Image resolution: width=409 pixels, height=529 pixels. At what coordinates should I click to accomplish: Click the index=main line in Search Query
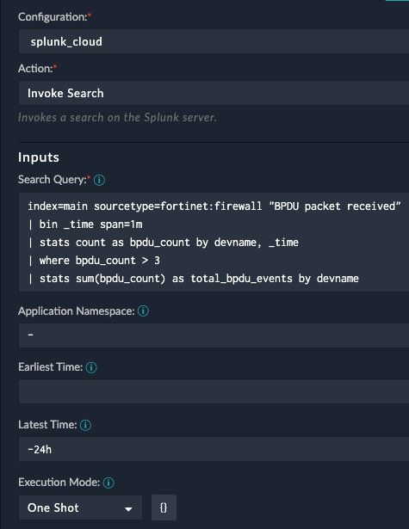click(214, 206)
